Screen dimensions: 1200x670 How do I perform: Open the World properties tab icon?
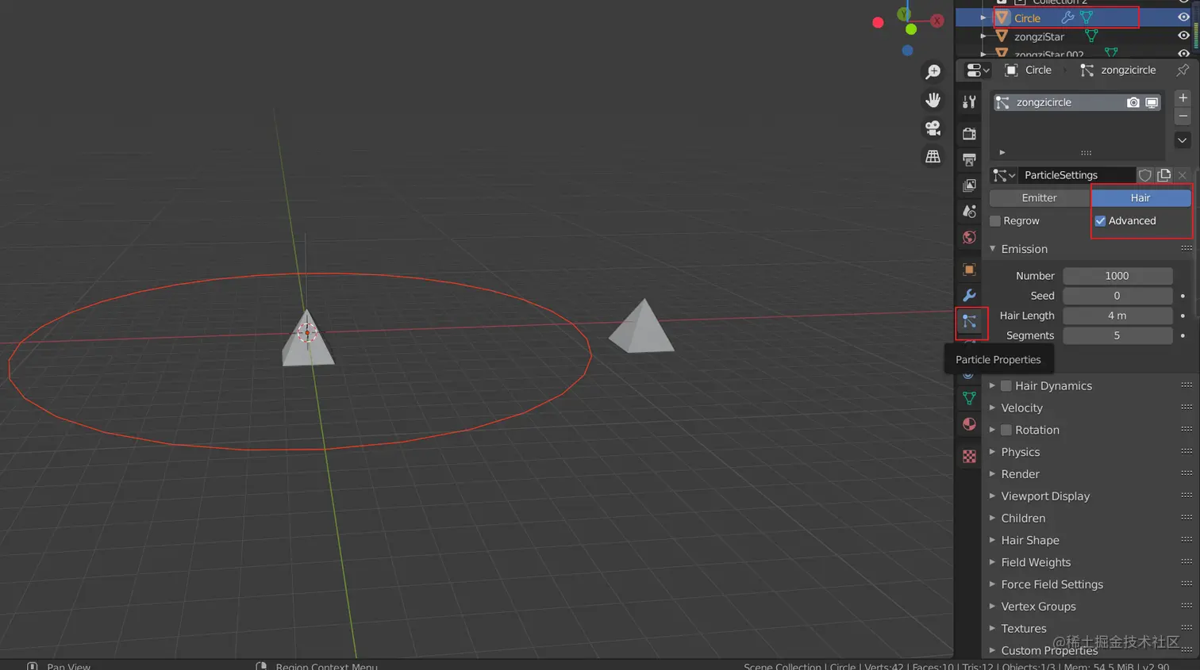969,238
